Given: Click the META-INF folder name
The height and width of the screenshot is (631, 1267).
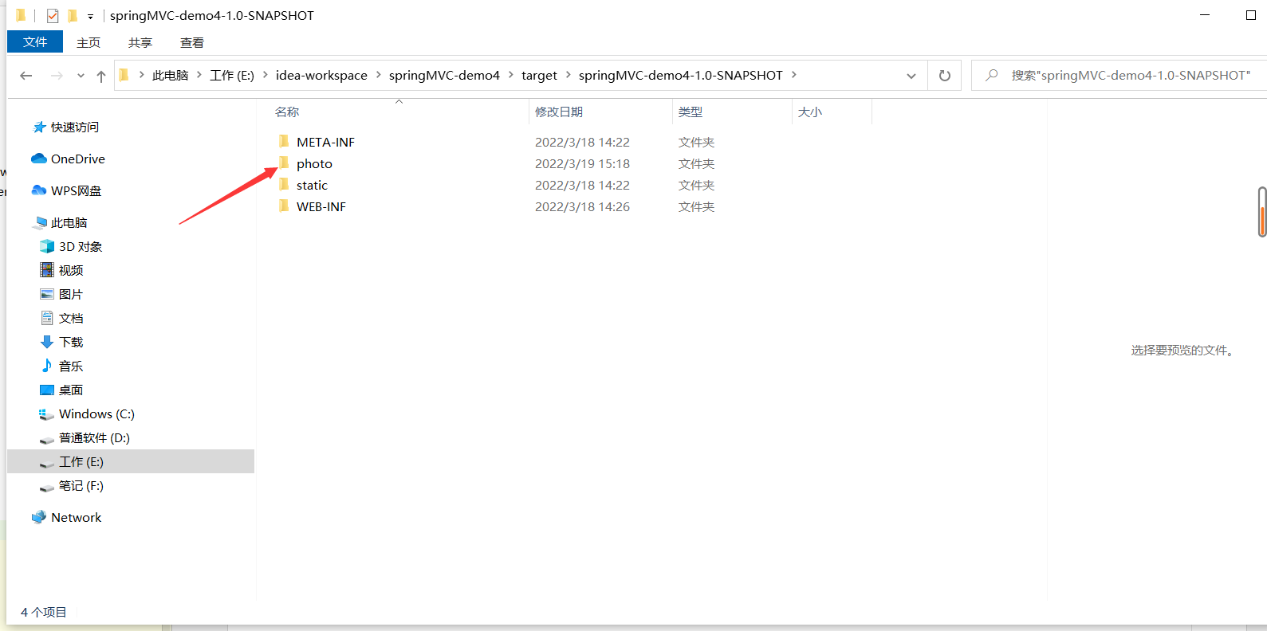Looking at the screenshot, I should pyautogui.click(x=325, y=142).
